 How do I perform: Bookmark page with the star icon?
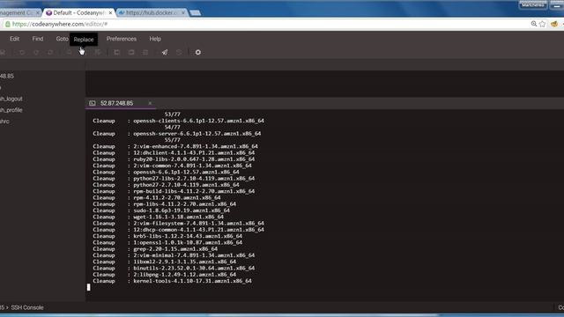[x=543, y=24]
